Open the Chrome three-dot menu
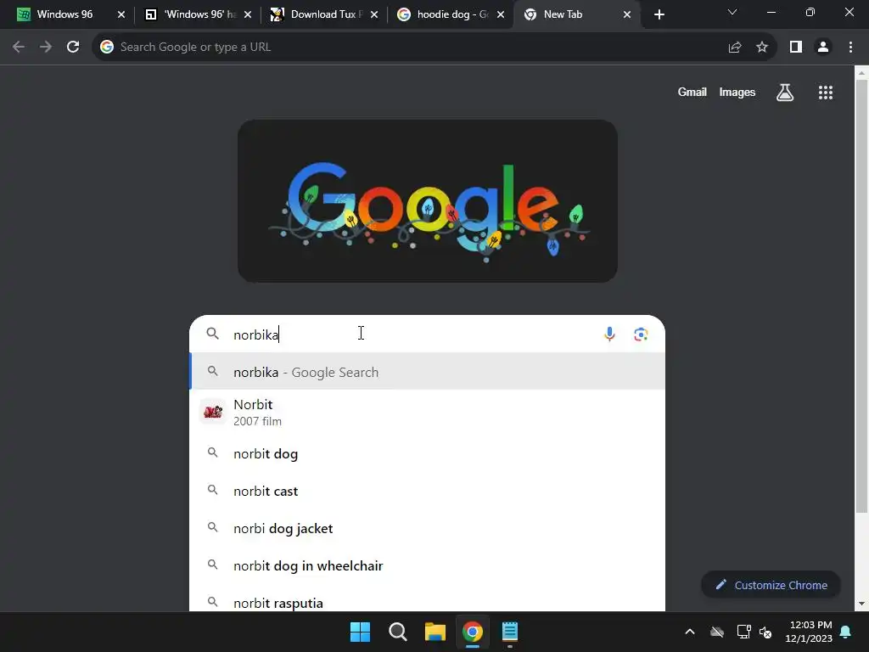Viewport: 869px width, 652px height. 850,48
